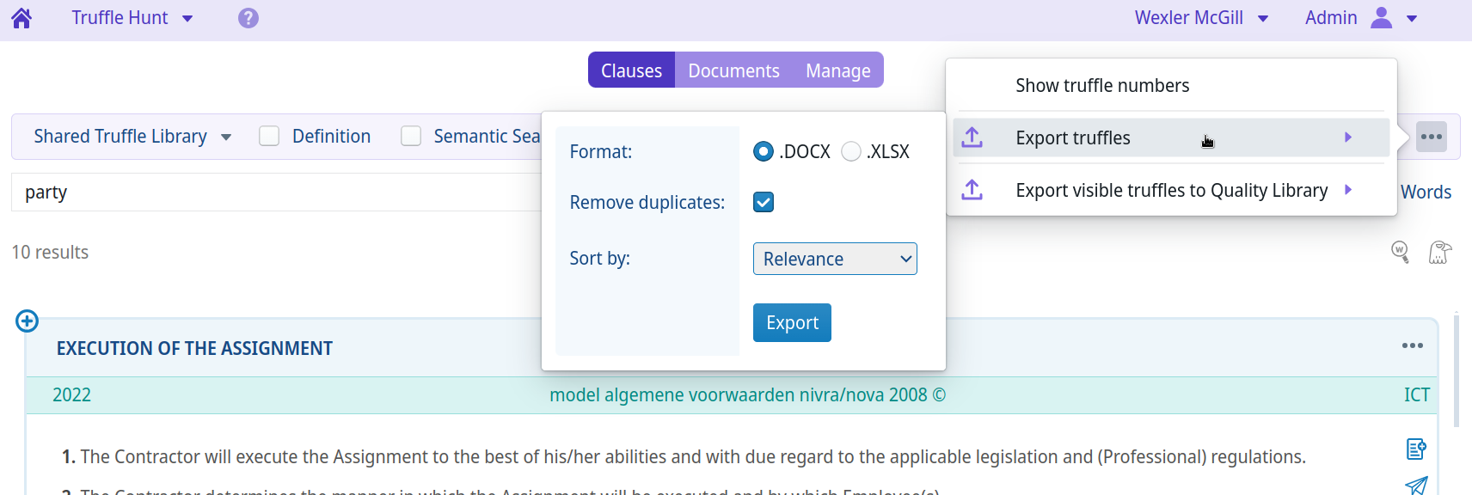Viewport: 1472px width, 495px height.
Task: Click the Export button
Action: pyautogui.click(x=792, y=323)
